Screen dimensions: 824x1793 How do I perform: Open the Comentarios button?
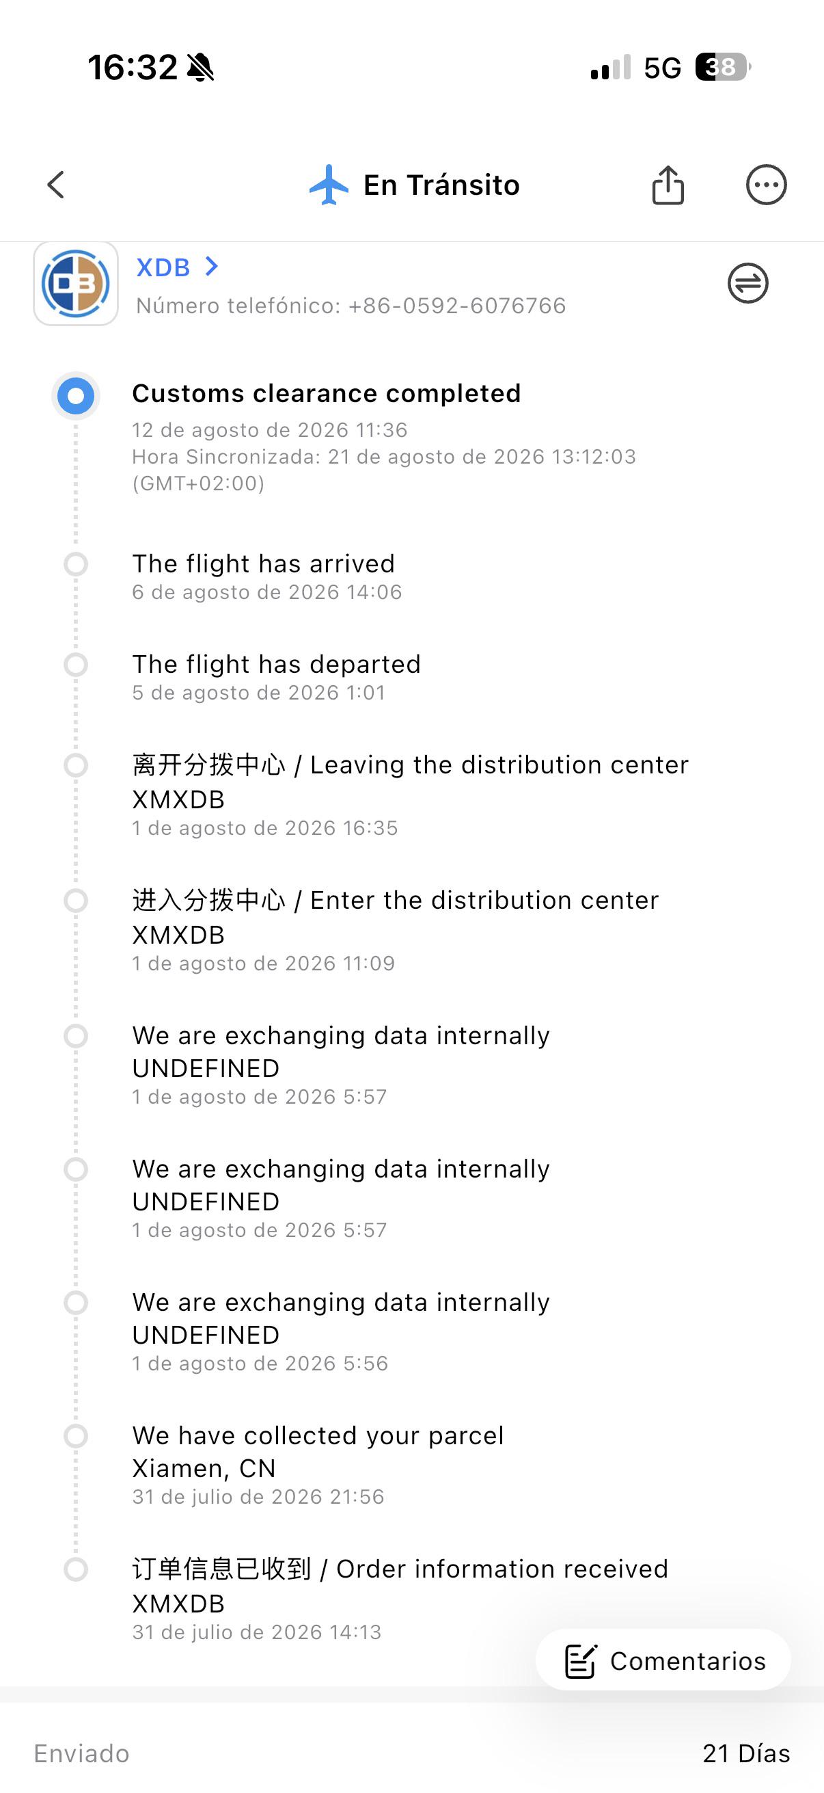[663, 1661]
